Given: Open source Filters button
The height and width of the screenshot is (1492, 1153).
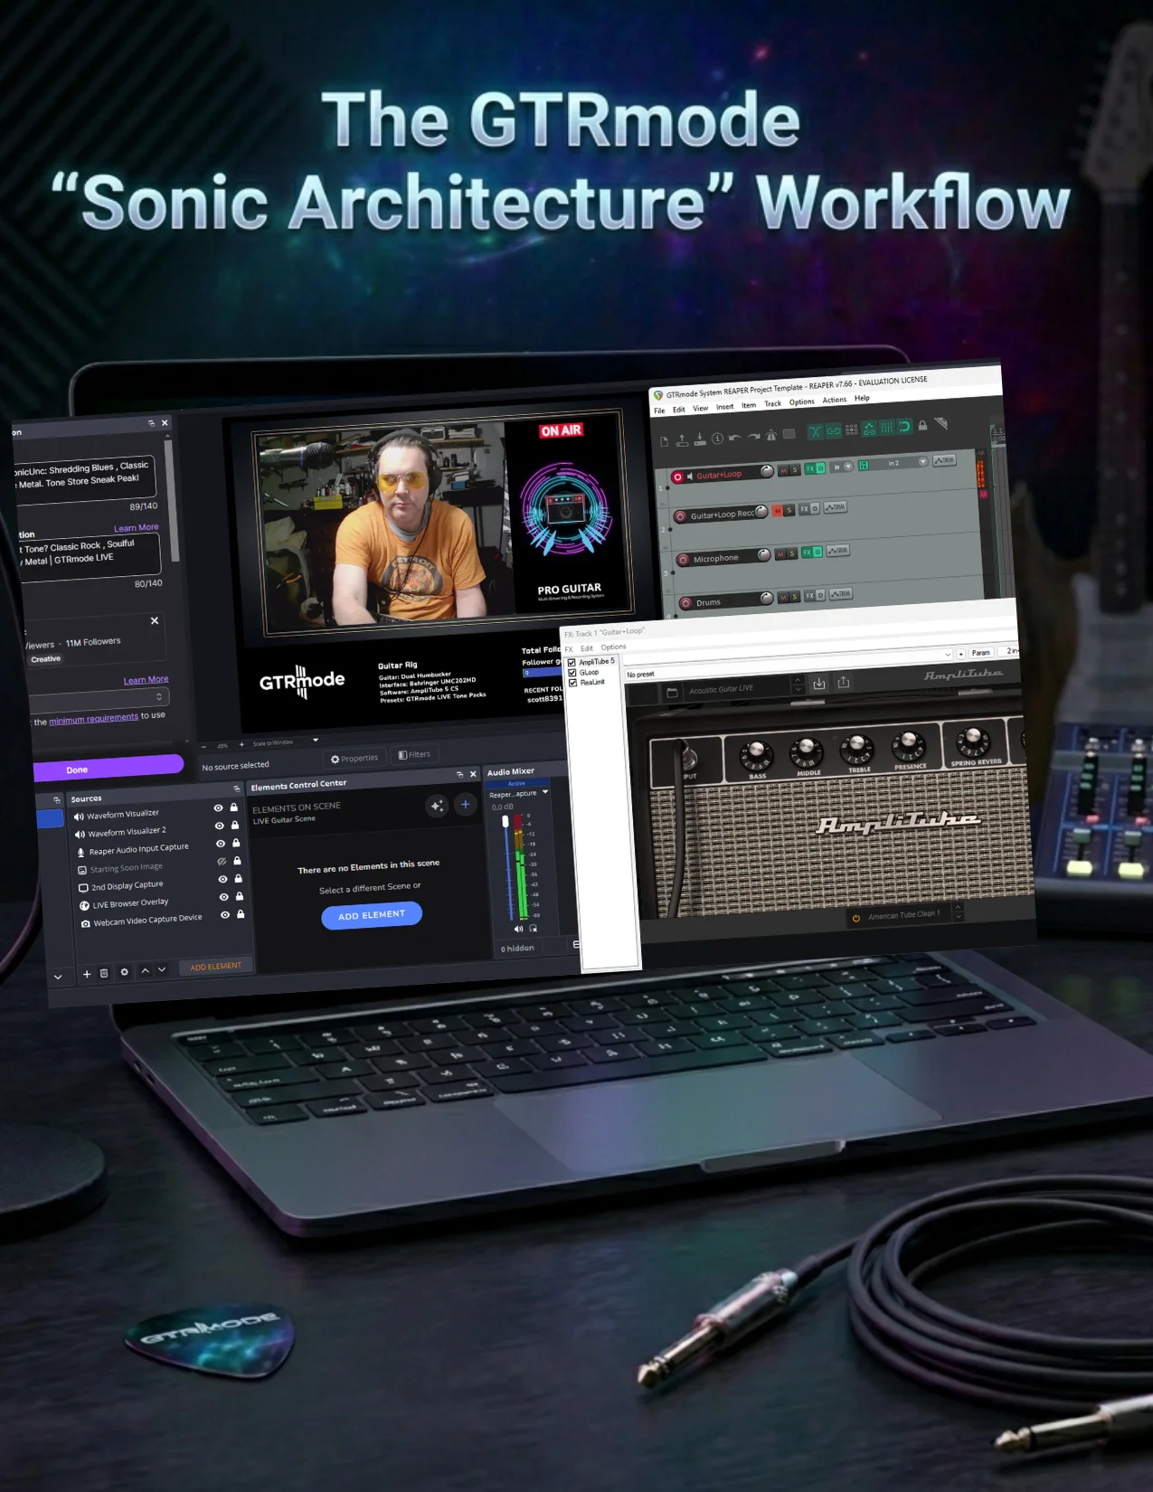Looking at the screenshot, I should (x=414, y=754).
